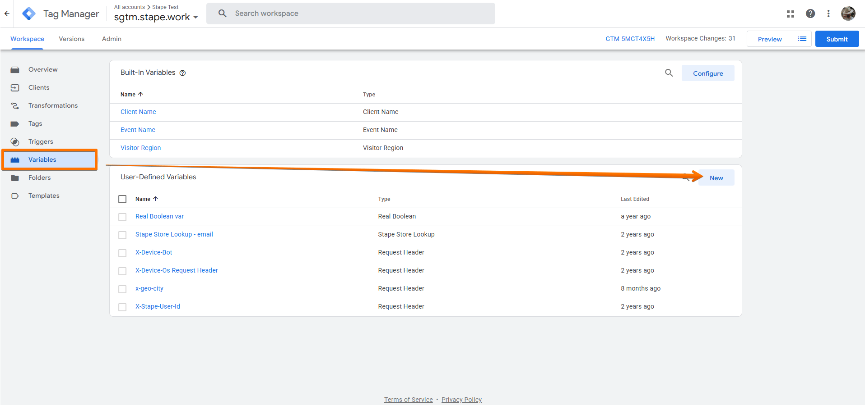This screenshot has height=405, width=865.
Task: Create a New user-defined variable
Action: click(x=716, y=177)
